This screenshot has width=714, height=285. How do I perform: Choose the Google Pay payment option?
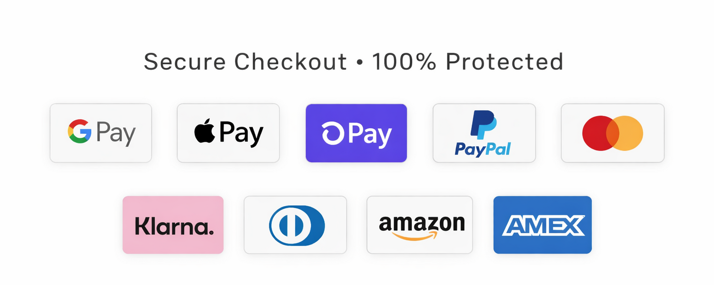coord(101,133)
